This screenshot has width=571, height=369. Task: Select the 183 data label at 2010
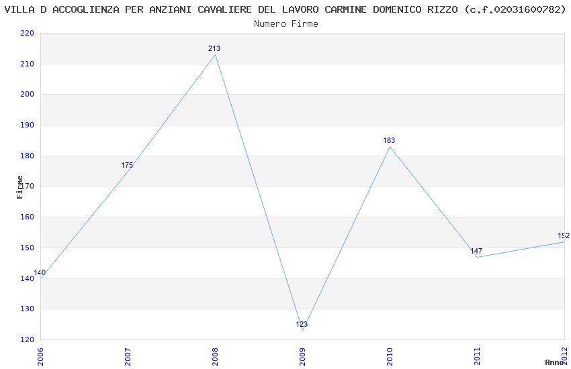click(389, 140)
